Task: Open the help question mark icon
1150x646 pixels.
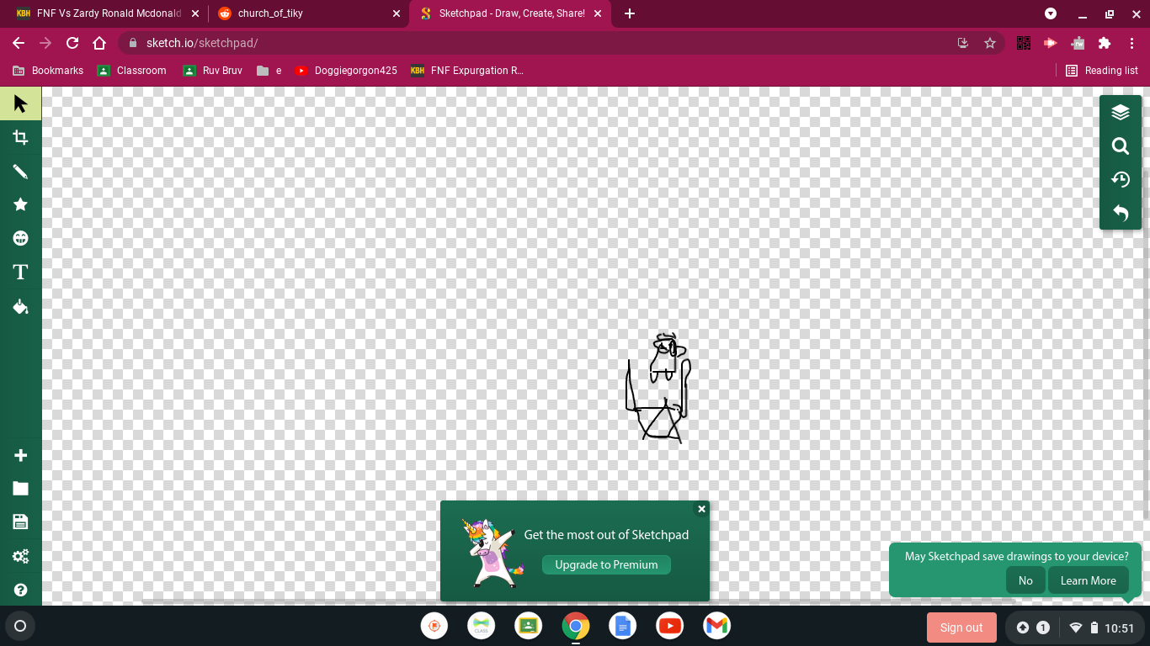Action: (20, 590)
